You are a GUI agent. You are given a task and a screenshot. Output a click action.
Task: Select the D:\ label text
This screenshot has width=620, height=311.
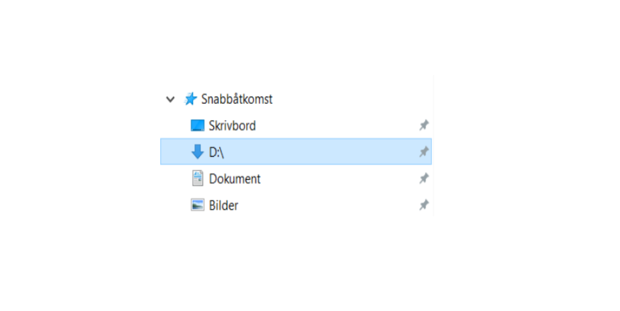[x=216, y=152]
